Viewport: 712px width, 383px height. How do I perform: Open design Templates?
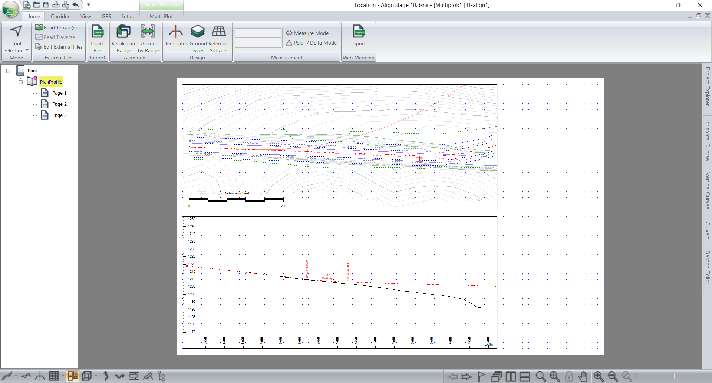tap(176, 36)
